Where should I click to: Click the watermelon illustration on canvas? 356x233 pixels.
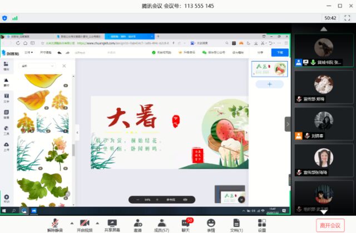(228, 132)
